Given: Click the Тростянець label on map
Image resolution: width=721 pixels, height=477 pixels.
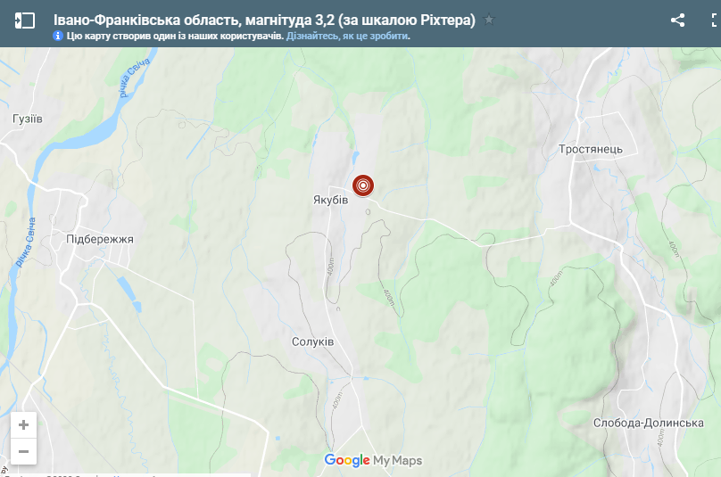Looking at the screenshot, I should point(591,150).
